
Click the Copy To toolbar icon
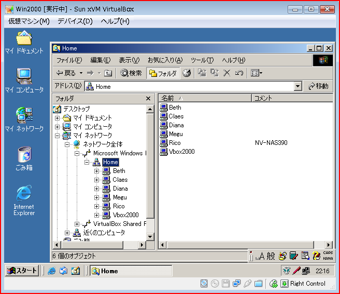point(215,73)
